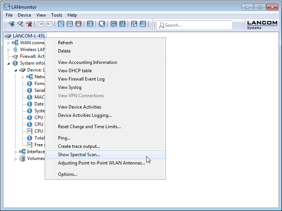Click the list view toolbar icon

pos(90,24)
